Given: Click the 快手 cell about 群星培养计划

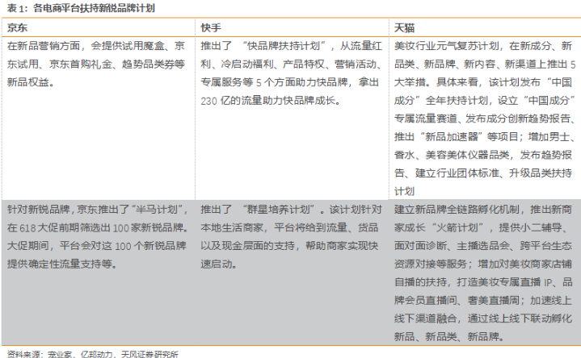Looking at the screenshot, I should (x=292, y=273).
